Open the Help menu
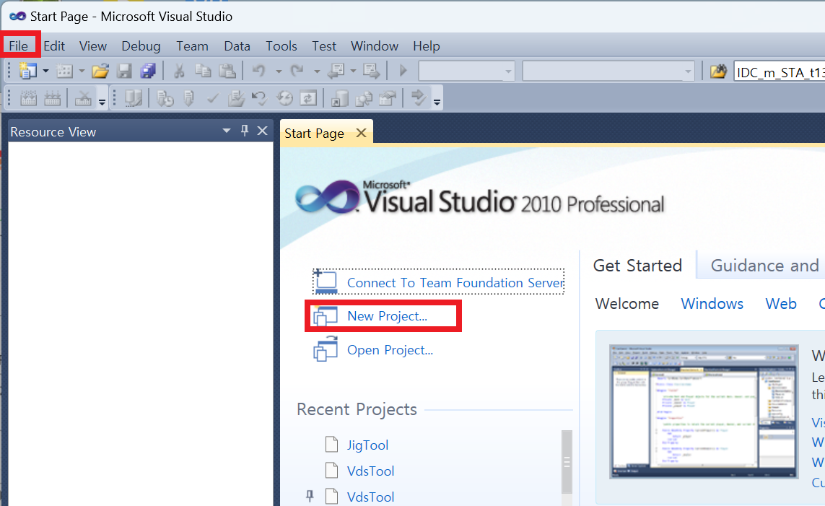This screenshot has width=825, height=506. (426, 46)
